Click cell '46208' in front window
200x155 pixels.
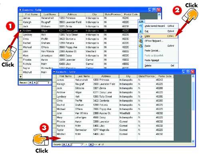165,88
